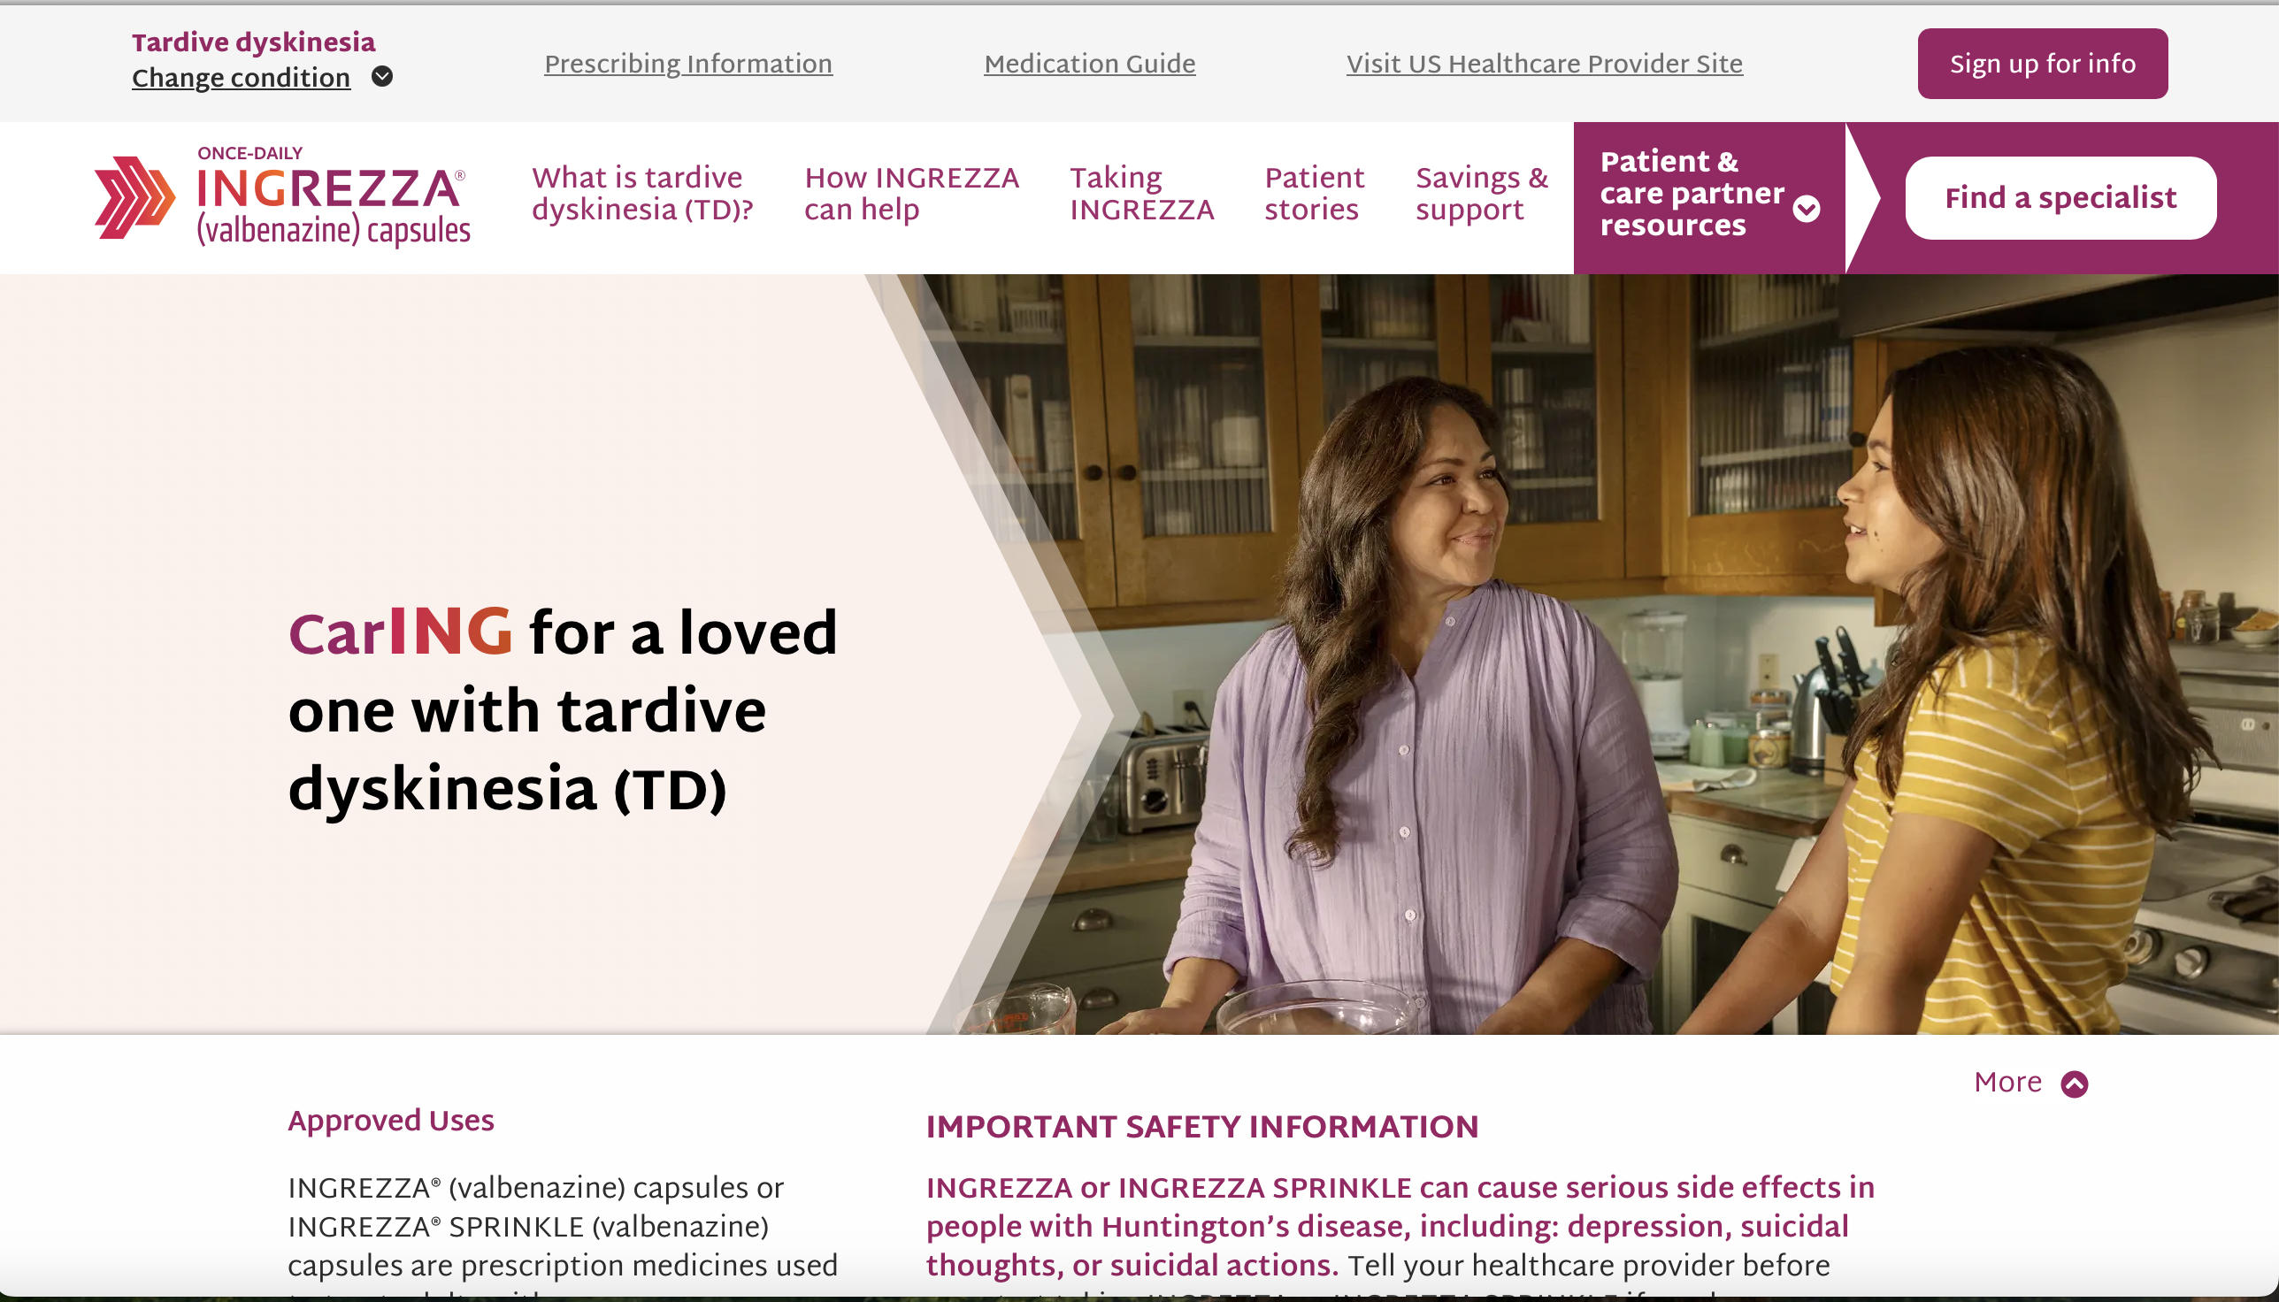2279x1302 pixels.
Task: Click the INGREZZA chevron logo icon
Action: click(x=135, y=197)
